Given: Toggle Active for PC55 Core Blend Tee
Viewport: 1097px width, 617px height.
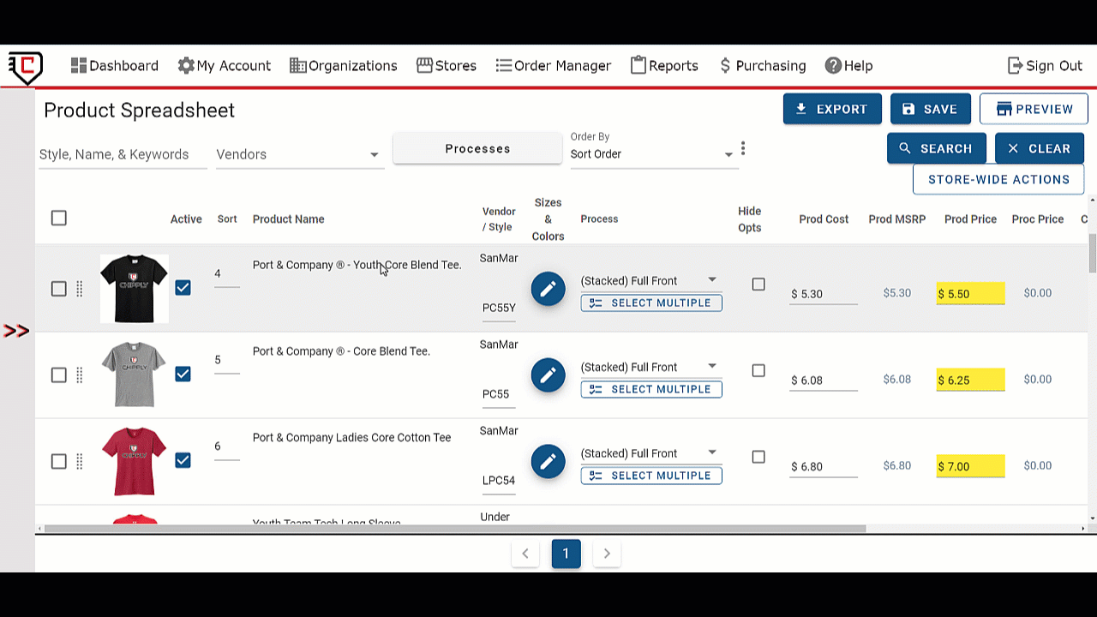Looking at the screenshot, I should (x=183, y=374).
